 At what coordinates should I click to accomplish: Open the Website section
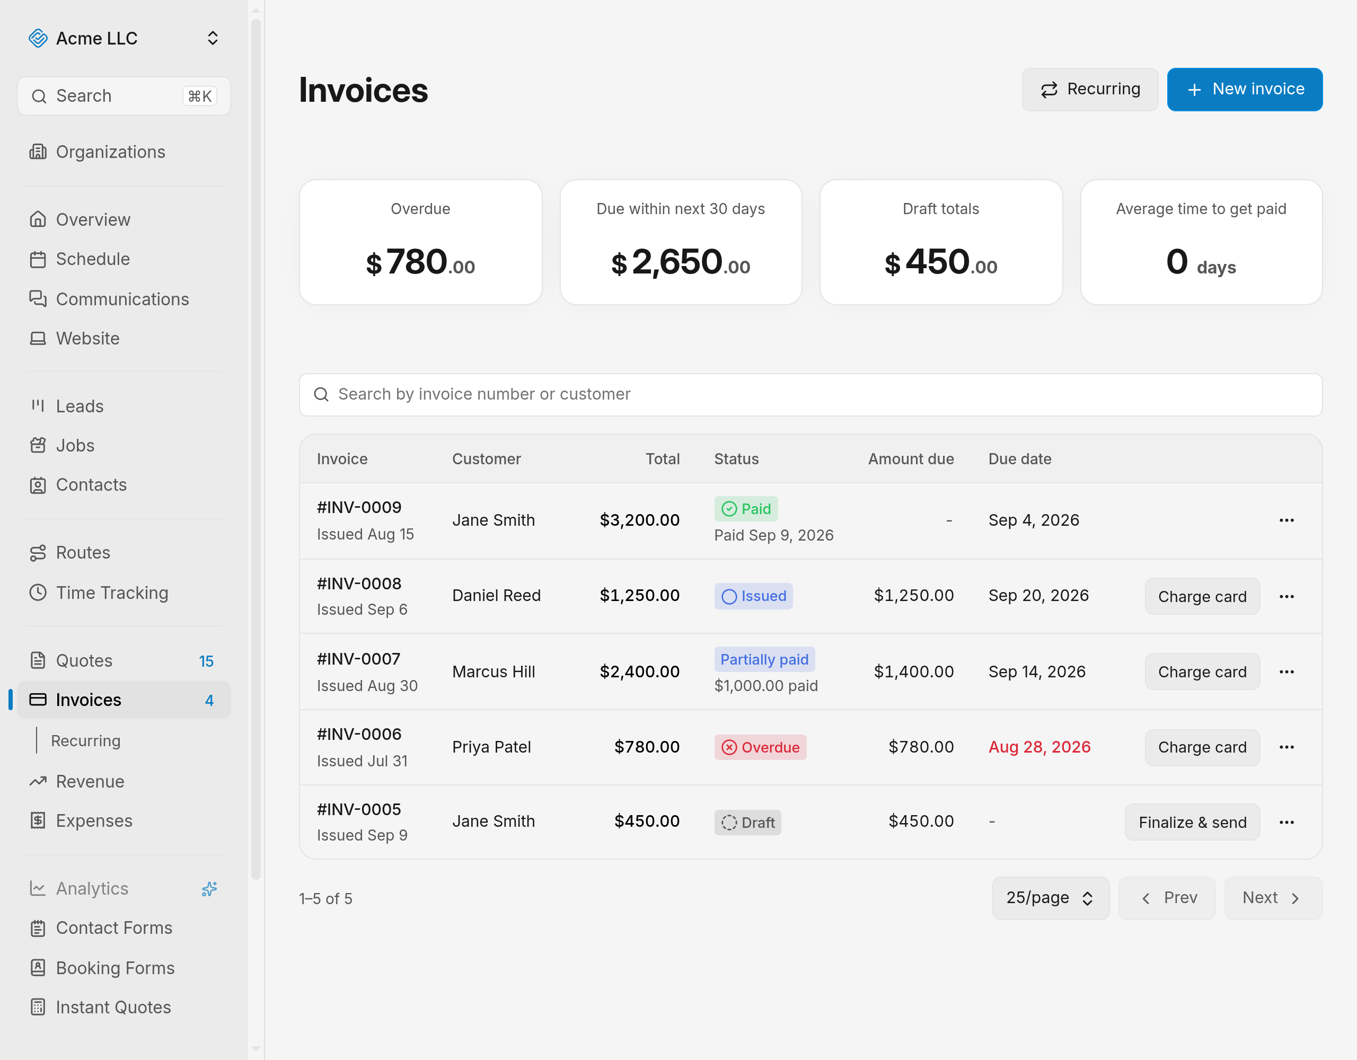[124, 338]
